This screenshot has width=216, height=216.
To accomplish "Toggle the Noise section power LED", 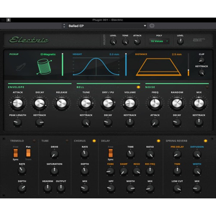I will (x=207, y=87).
